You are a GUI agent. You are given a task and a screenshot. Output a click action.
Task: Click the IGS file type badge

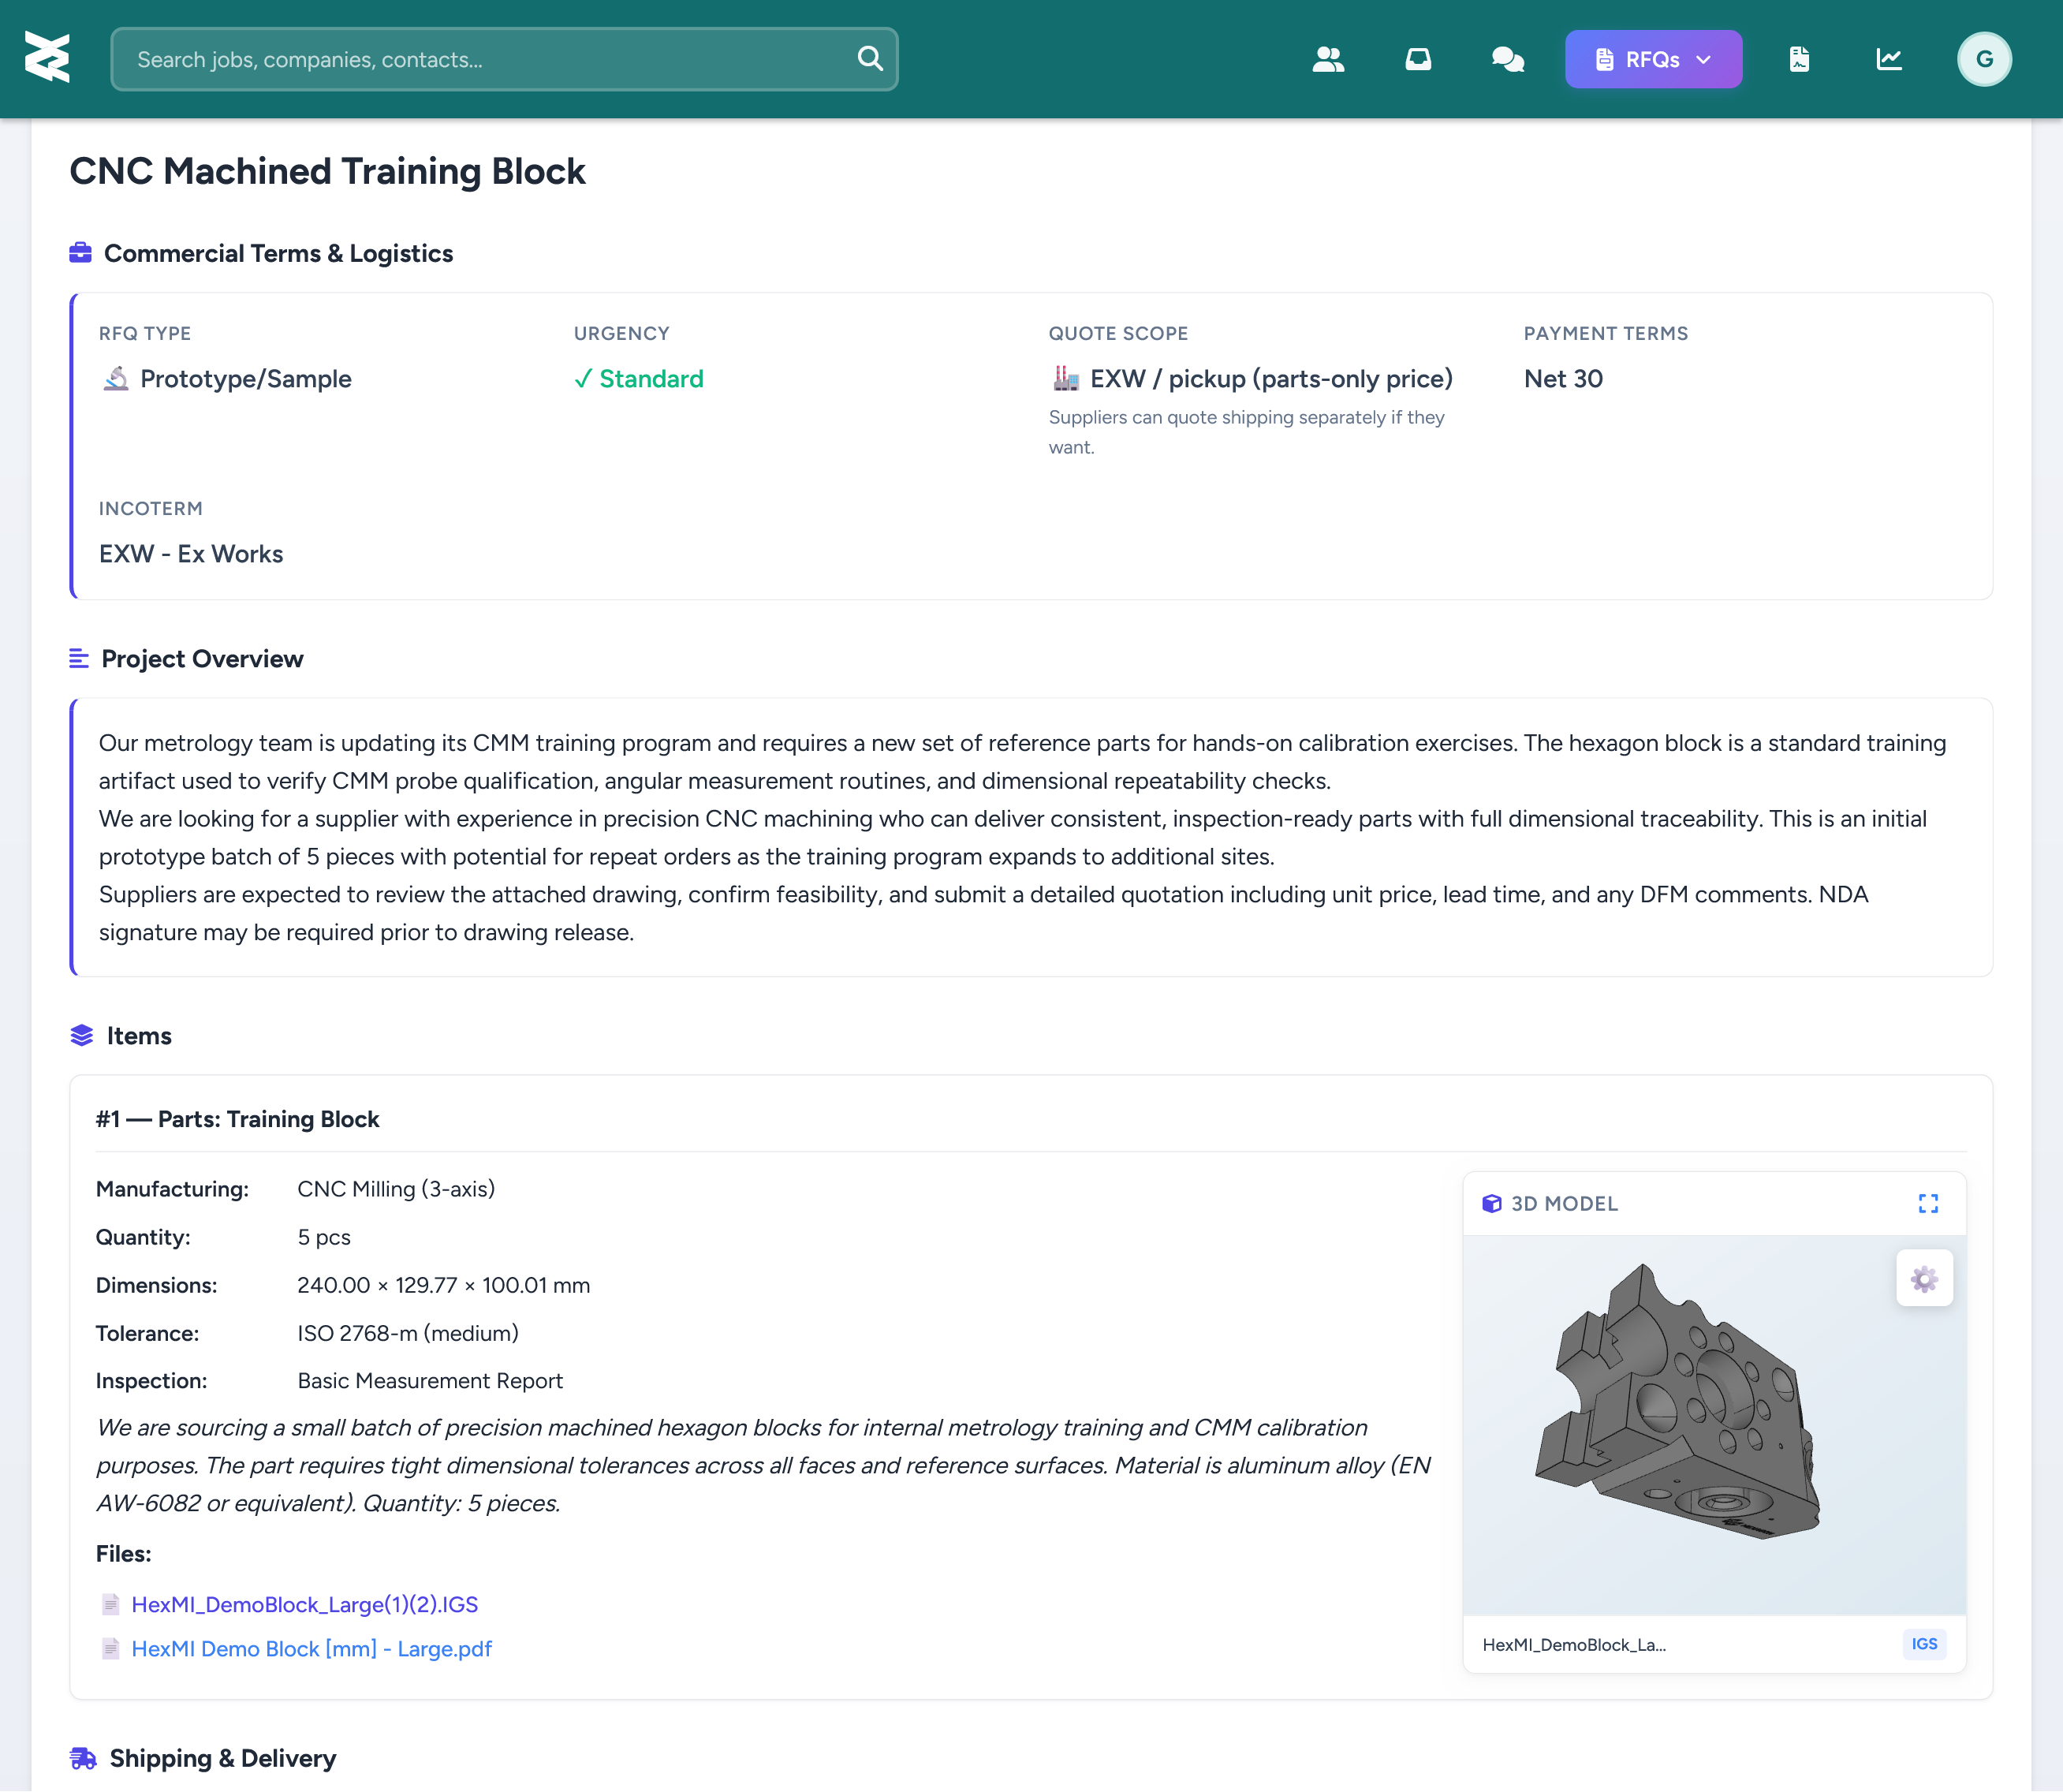[1924, 1644]
